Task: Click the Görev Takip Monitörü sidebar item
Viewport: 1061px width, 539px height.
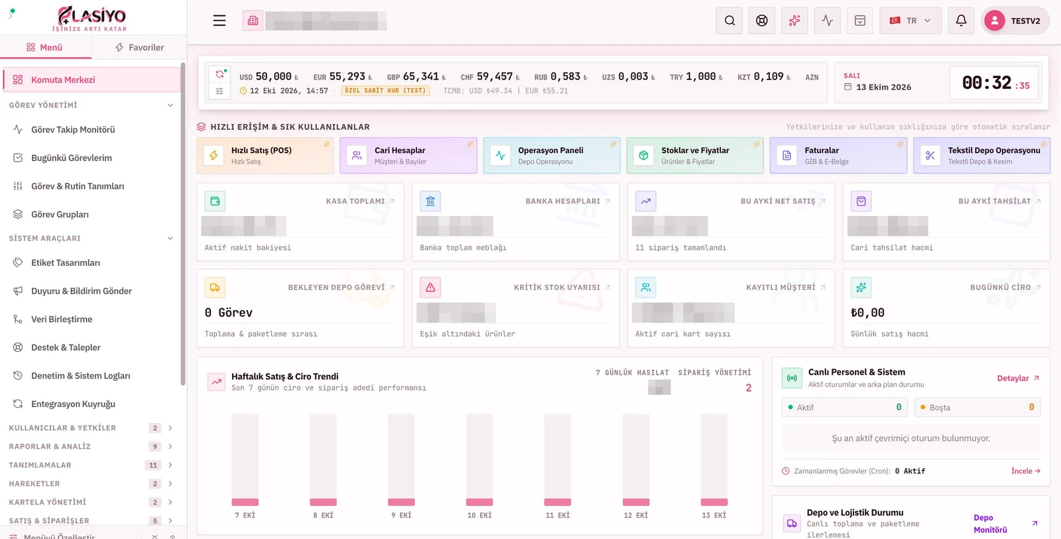Action: [90, 129]
